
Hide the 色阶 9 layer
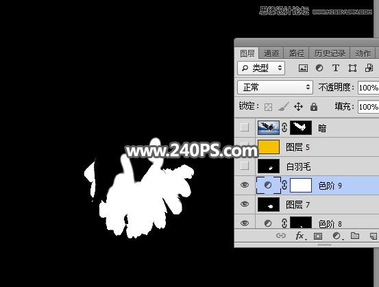pos(245,186)
